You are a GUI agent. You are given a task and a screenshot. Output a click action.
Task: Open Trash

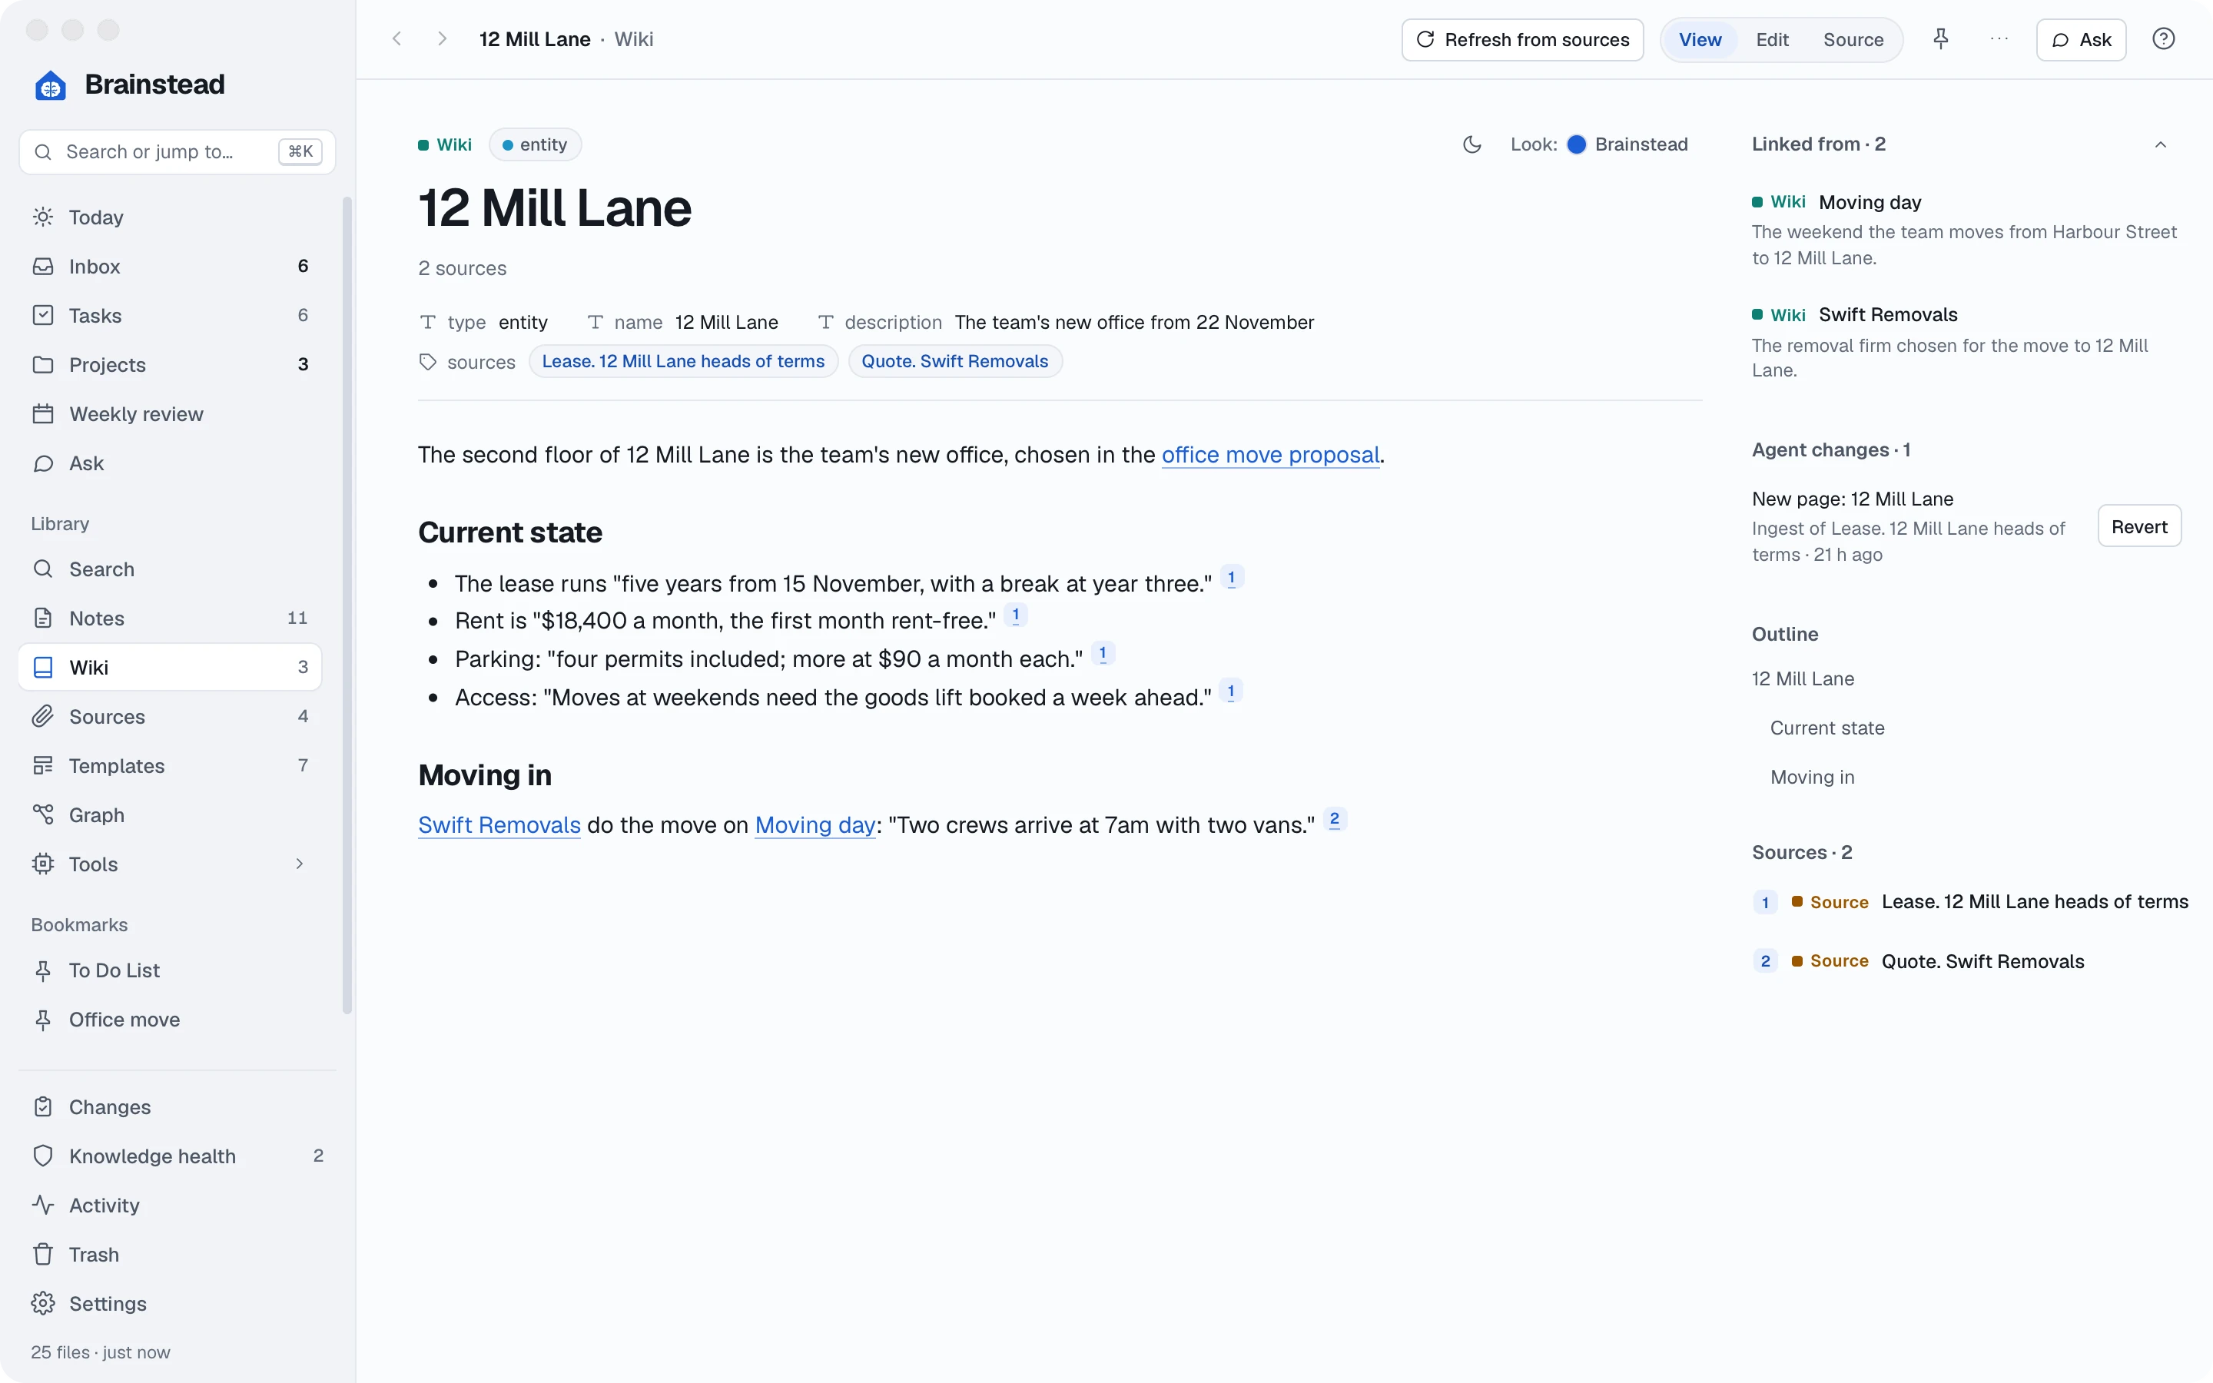(177, 1254)
